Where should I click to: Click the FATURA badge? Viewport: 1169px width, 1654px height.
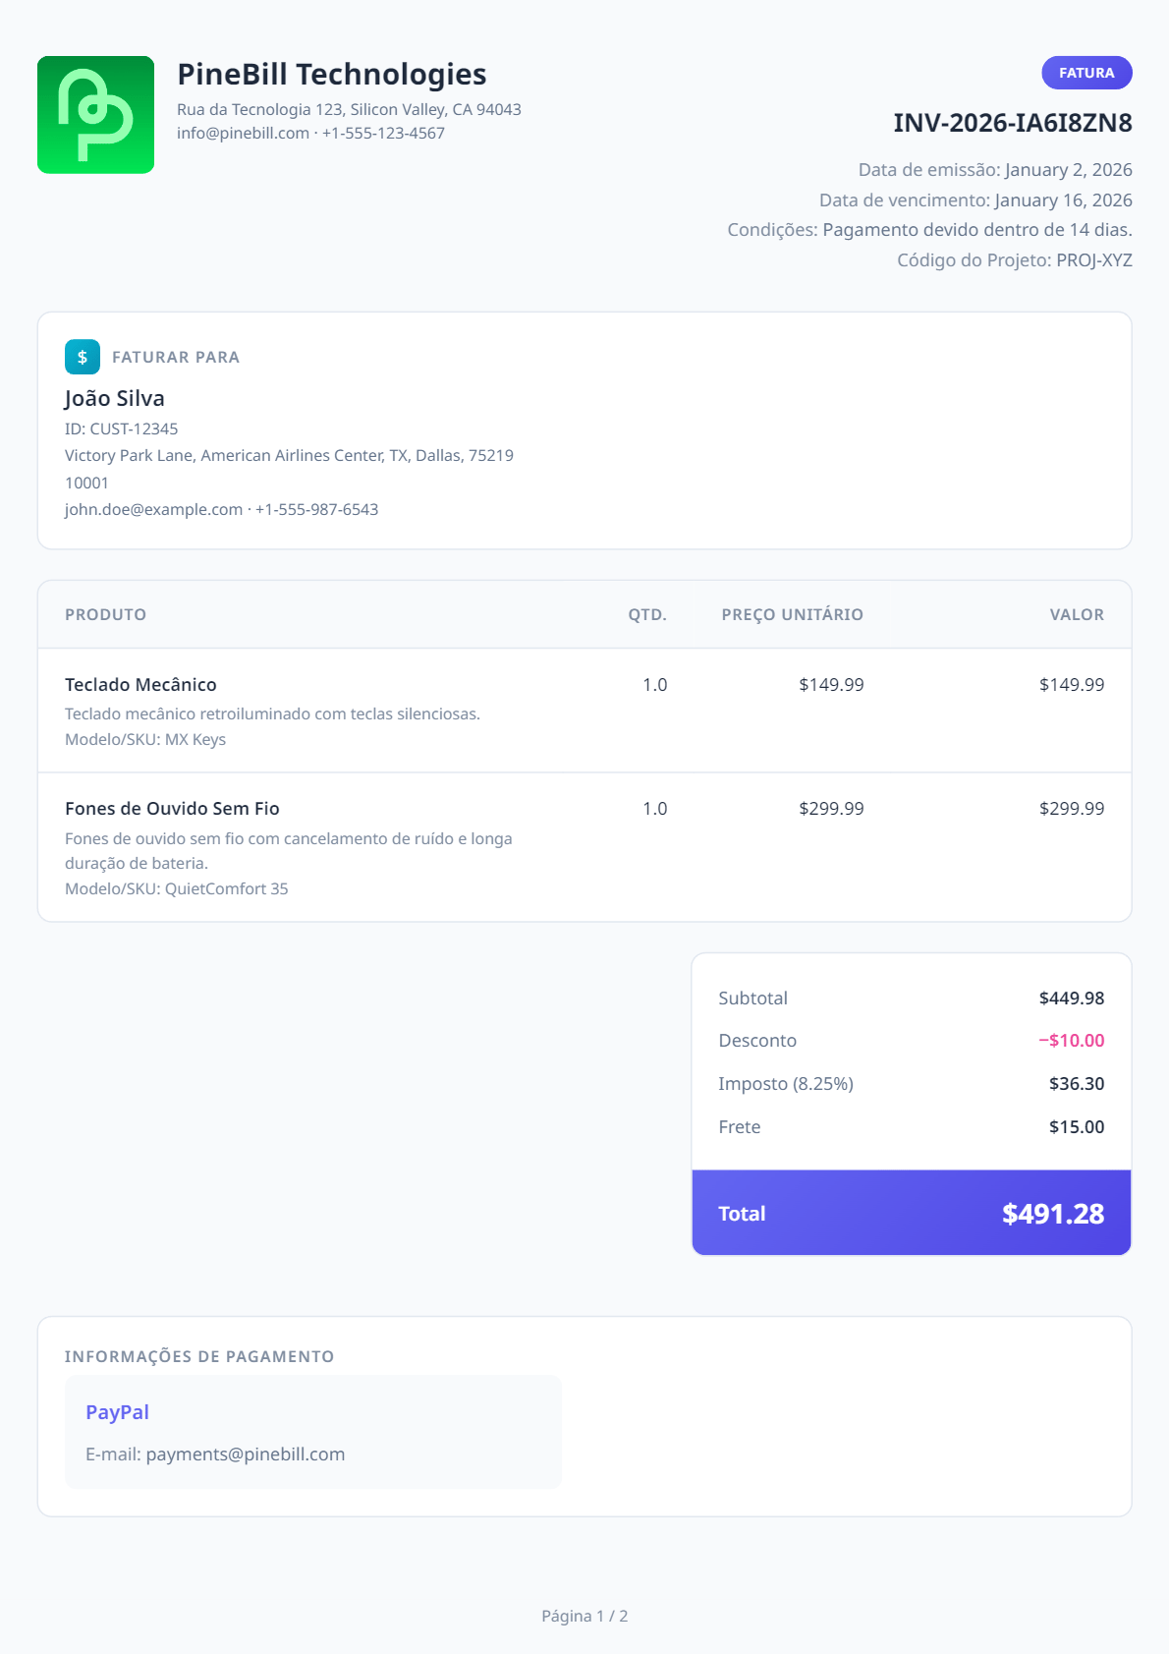pyautogui.click(x=1086, y=73)
